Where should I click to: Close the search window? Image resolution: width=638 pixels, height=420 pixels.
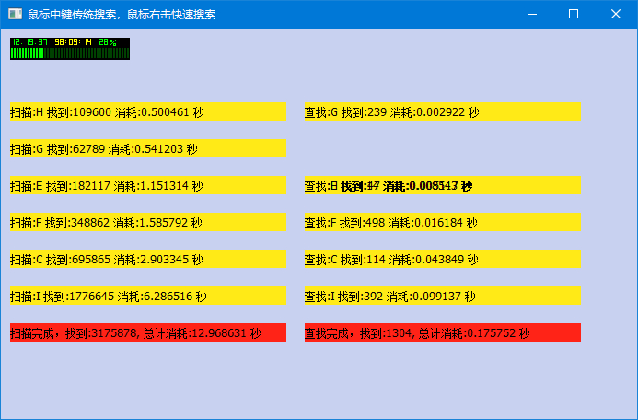tap(616, 14)
